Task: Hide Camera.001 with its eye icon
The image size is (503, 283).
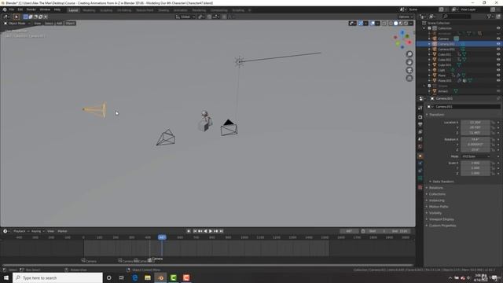Action: coord(498,44)
